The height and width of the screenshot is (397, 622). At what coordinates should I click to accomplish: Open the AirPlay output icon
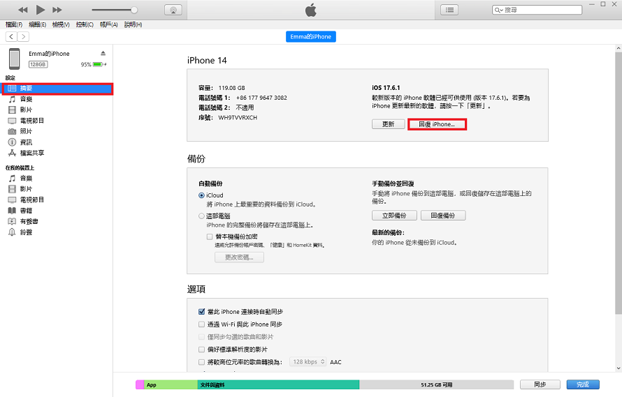pos(173,10)
